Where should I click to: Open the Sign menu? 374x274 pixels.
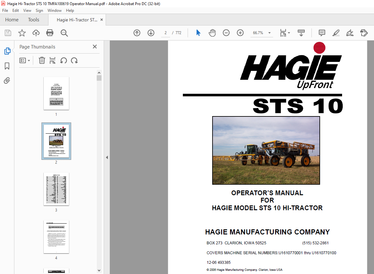[x=39, y=11]
